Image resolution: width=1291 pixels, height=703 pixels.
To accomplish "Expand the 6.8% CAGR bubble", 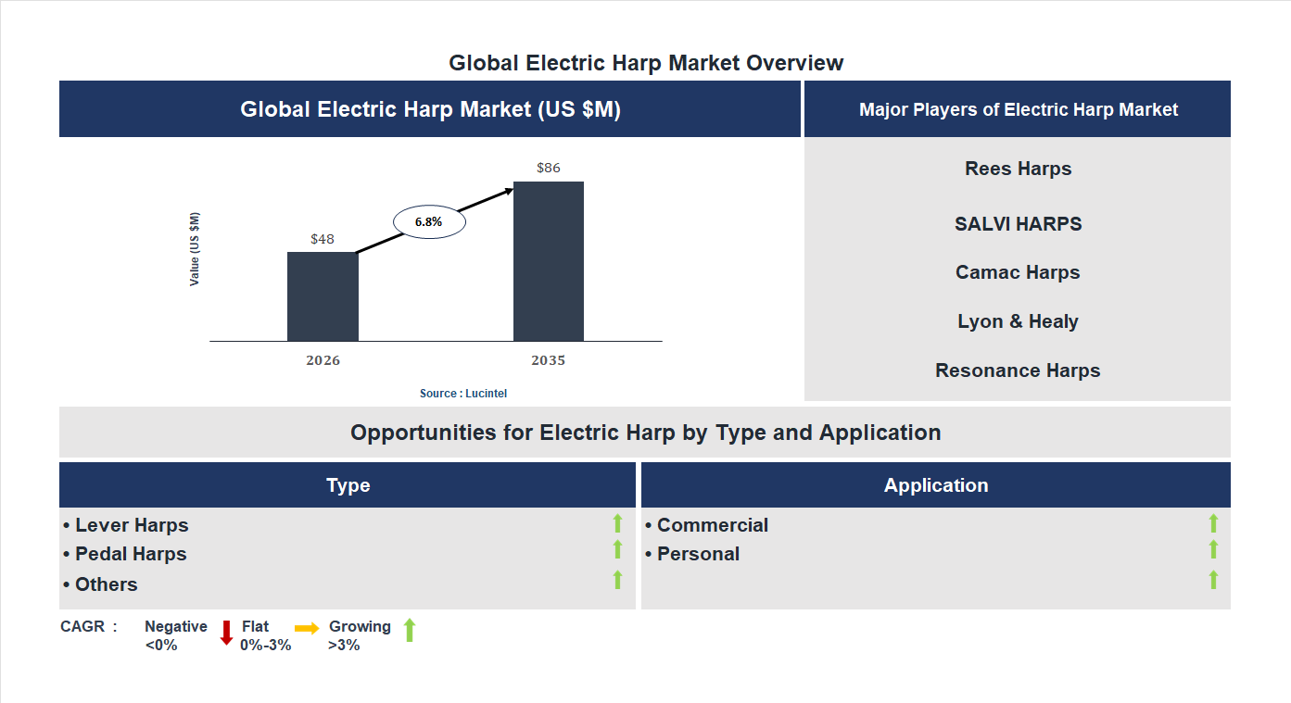I will click(428, 221).
